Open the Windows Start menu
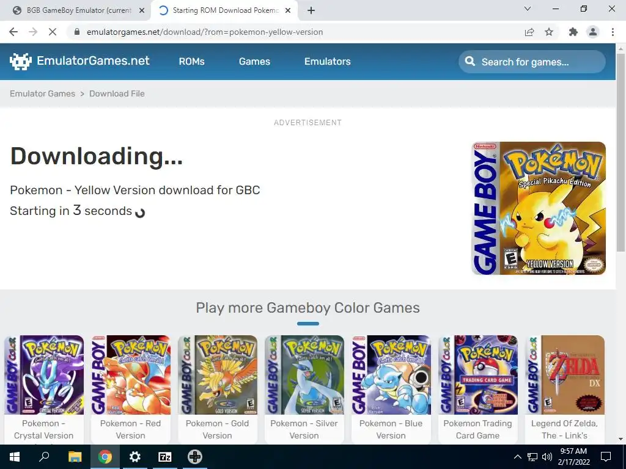 pyautogui.click(x=15, y=457)
